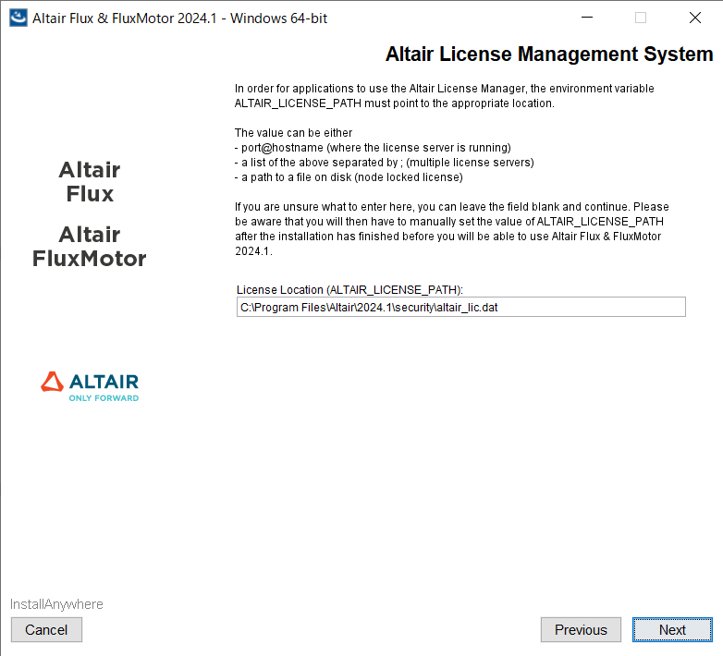Click the Altair Flux product name
Screen dimensions: 723x656
click(90, 182)
